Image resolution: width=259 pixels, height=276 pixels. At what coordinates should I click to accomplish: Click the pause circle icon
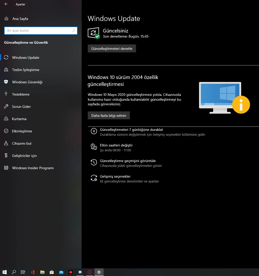[x=94, y=131]
